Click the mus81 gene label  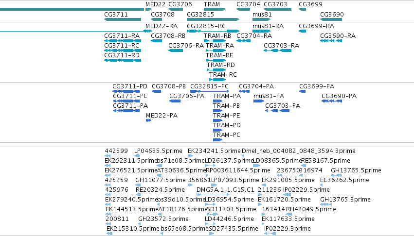(262, 15)
